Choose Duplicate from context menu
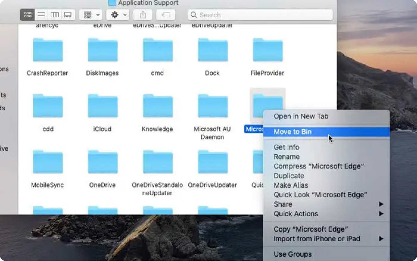The image size is (417, 261). [326, 176]
